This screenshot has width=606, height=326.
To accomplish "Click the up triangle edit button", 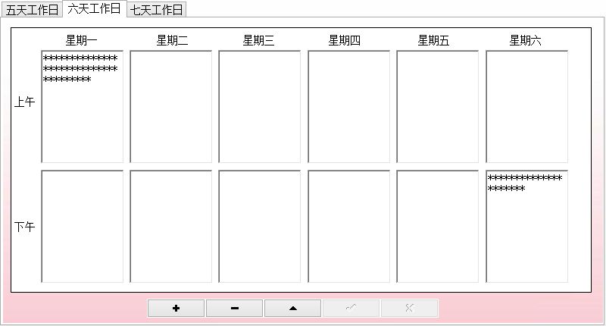I will click(x=293, y=309).
